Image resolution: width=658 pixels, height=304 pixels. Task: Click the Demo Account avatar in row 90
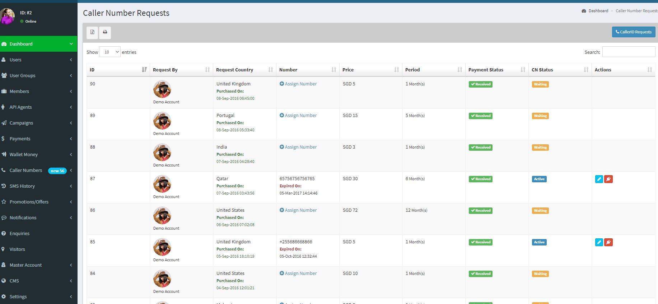coord(162,89)
